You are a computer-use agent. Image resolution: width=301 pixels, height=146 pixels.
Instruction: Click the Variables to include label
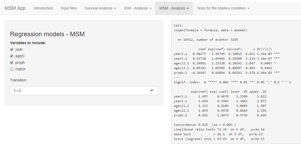[x=28, y=43]
